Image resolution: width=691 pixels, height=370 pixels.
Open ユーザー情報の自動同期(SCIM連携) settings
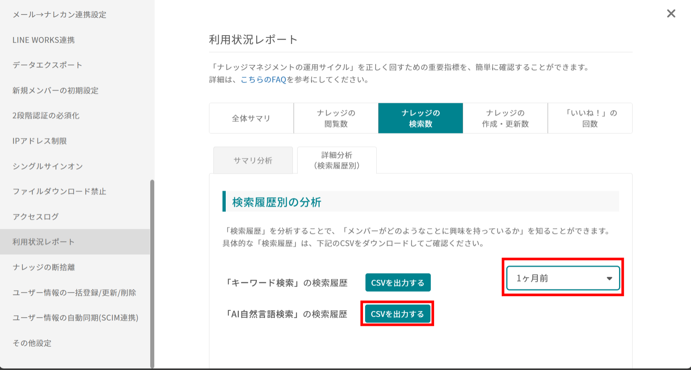[x=75, y=318]
